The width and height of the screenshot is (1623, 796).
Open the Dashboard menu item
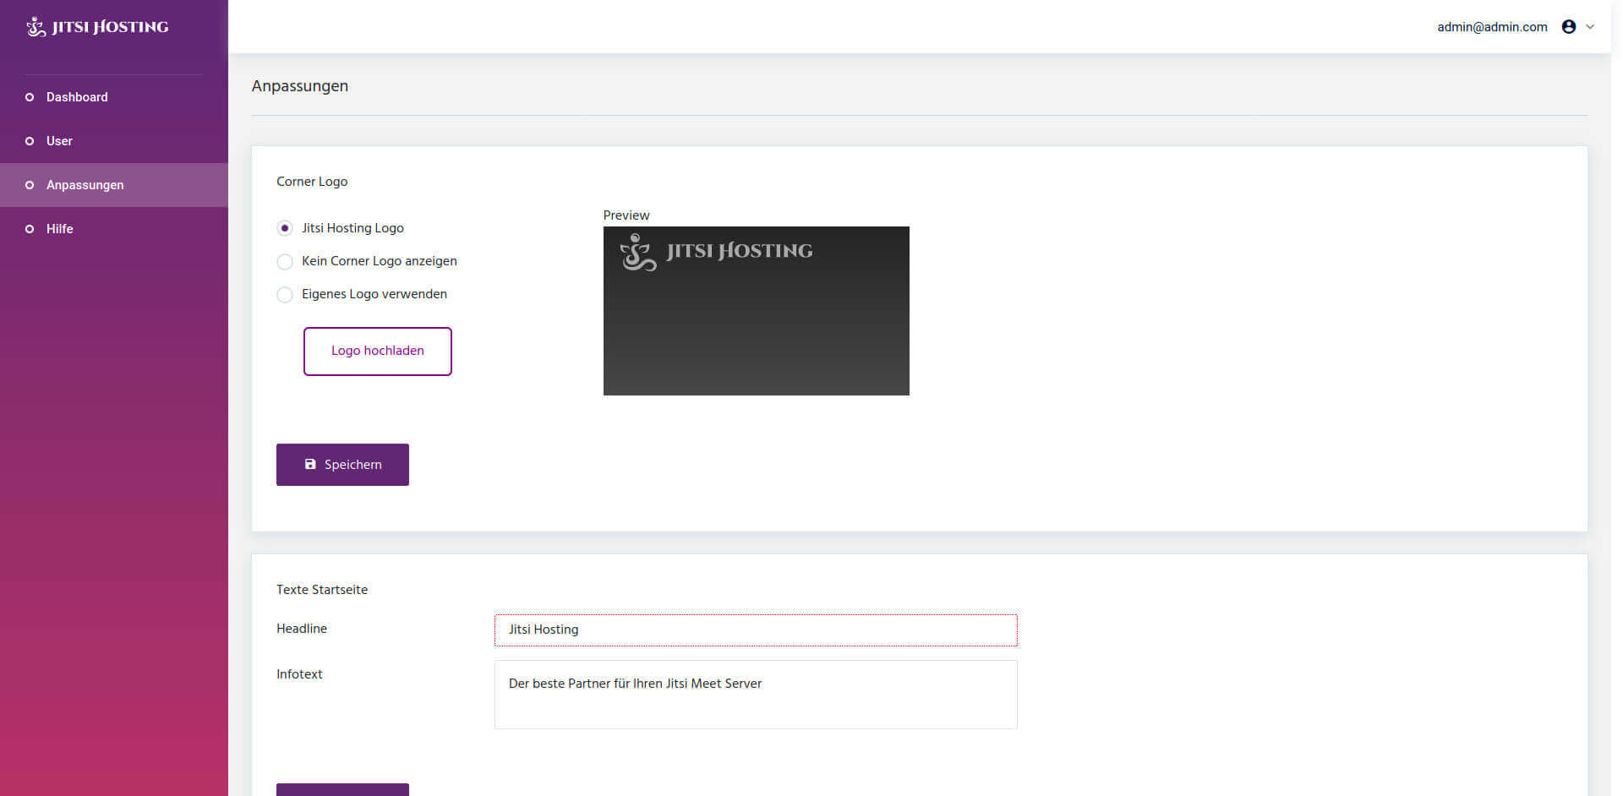point(114,97)
